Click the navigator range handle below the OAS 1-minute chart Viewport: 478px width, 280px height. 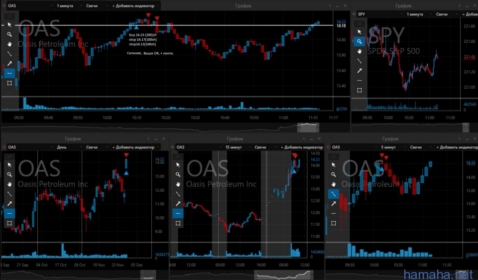tap(308, 127)
